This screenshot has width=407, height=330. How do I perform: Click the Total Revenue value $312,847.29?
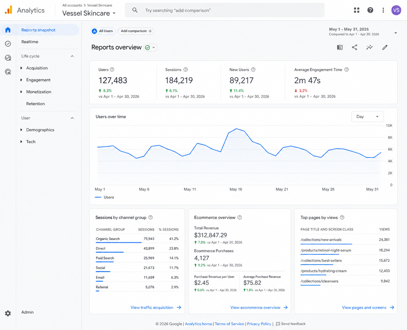(x=211, y=235)
